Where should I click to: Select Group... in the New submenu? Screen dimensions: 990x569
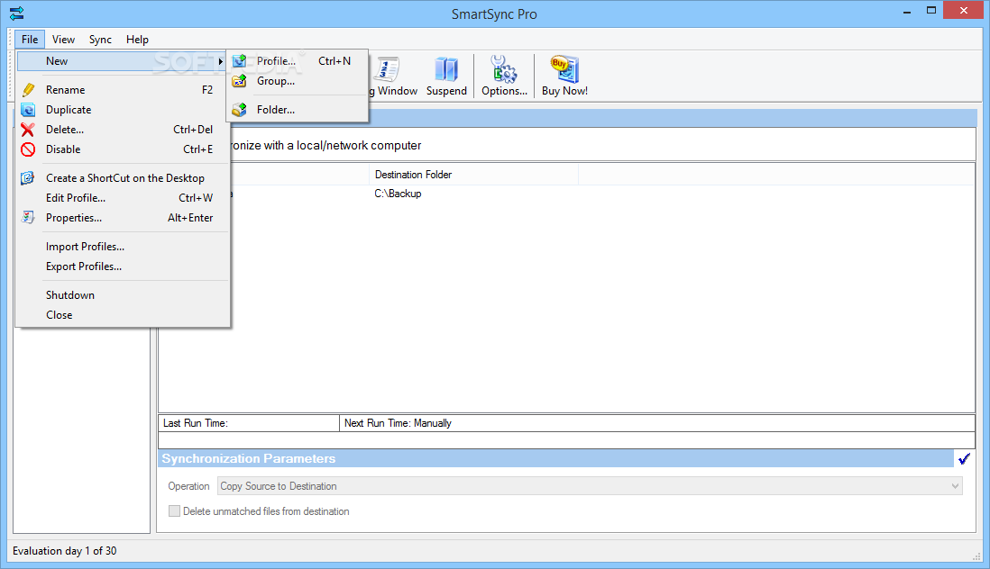[298, 81]
